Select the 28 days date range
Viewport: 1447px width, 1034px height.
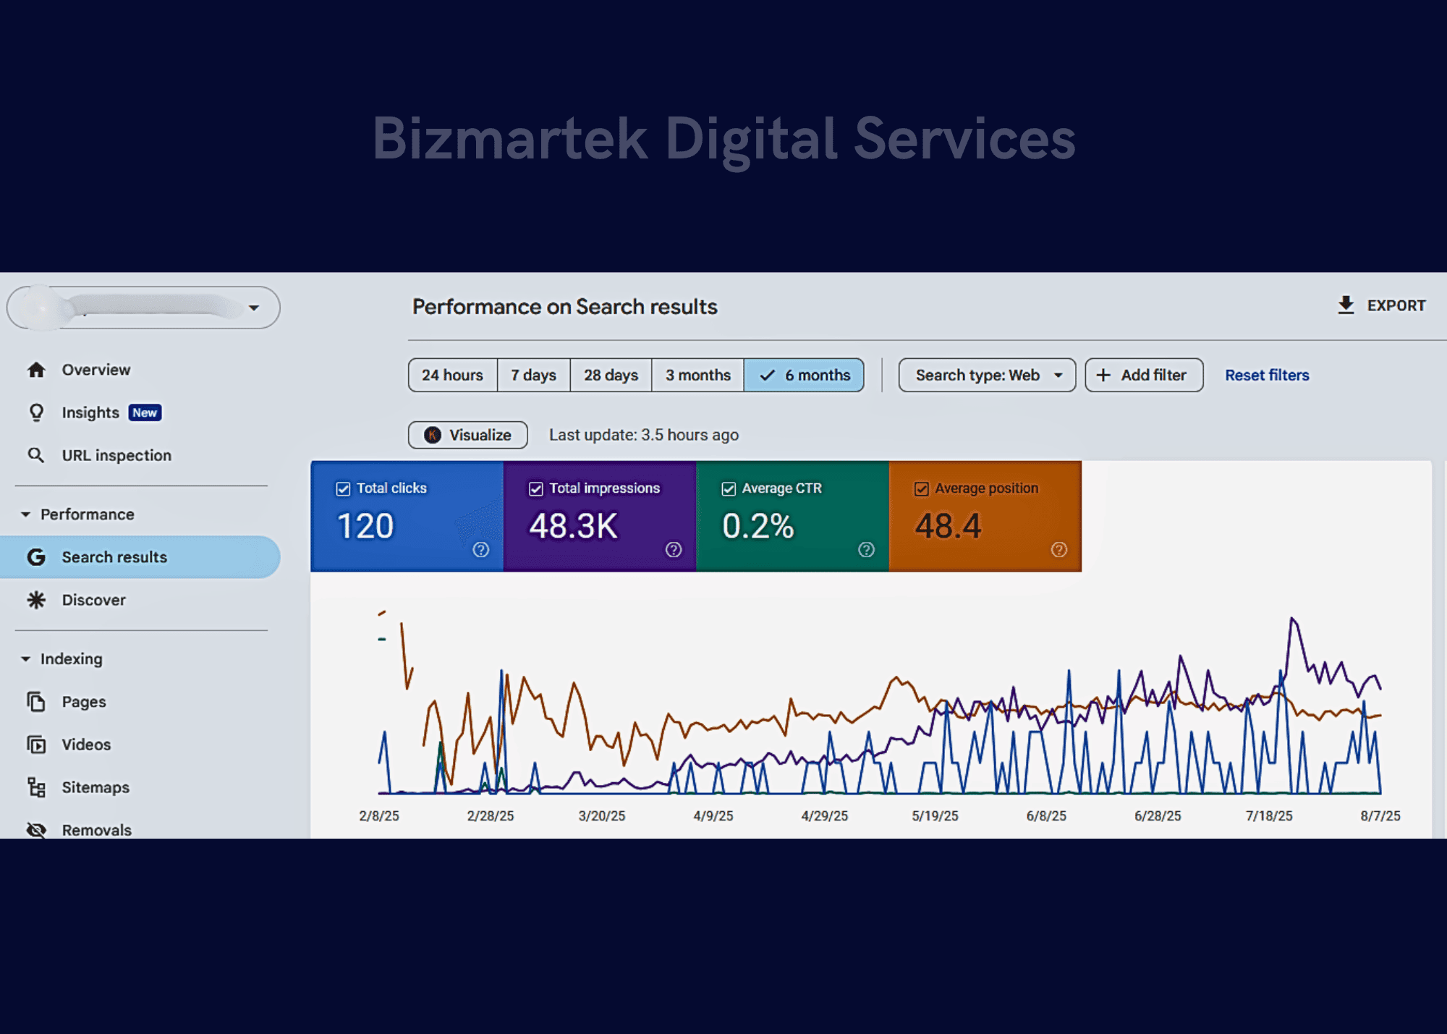point(611,375)
